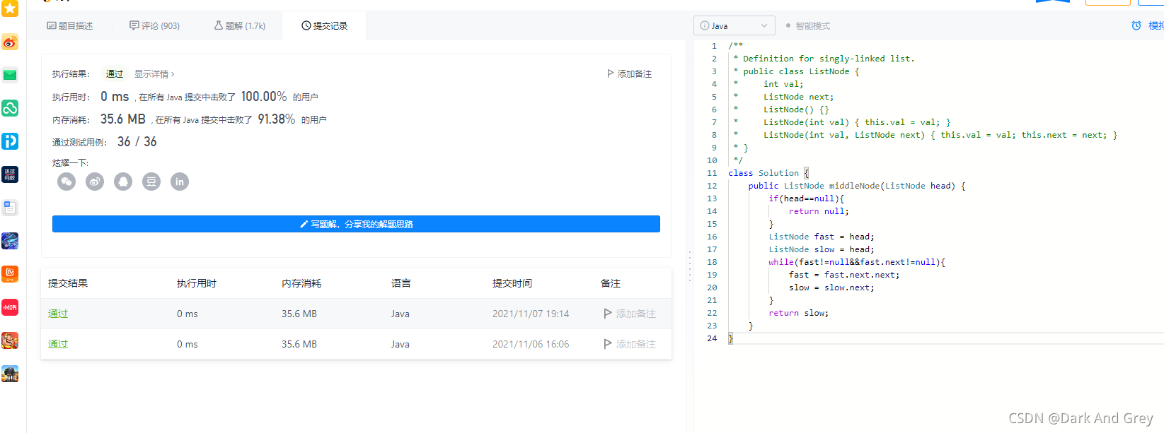Click 通过 status badge in execution result
Image resolution: width=1164 pixels, height=433 pixels.
(x=115, y=73)
